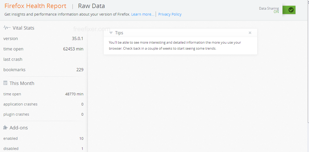This screenshot has width=309, height=152.
Task: Open the Learn more link
Action: (x=143, y=14)
